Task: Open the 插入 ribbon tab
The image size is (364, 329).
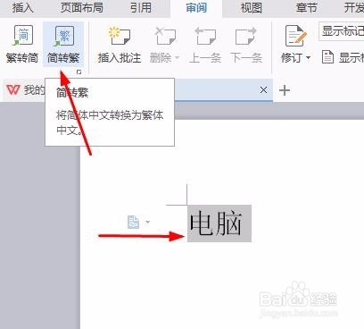Action: pos(23,8)
